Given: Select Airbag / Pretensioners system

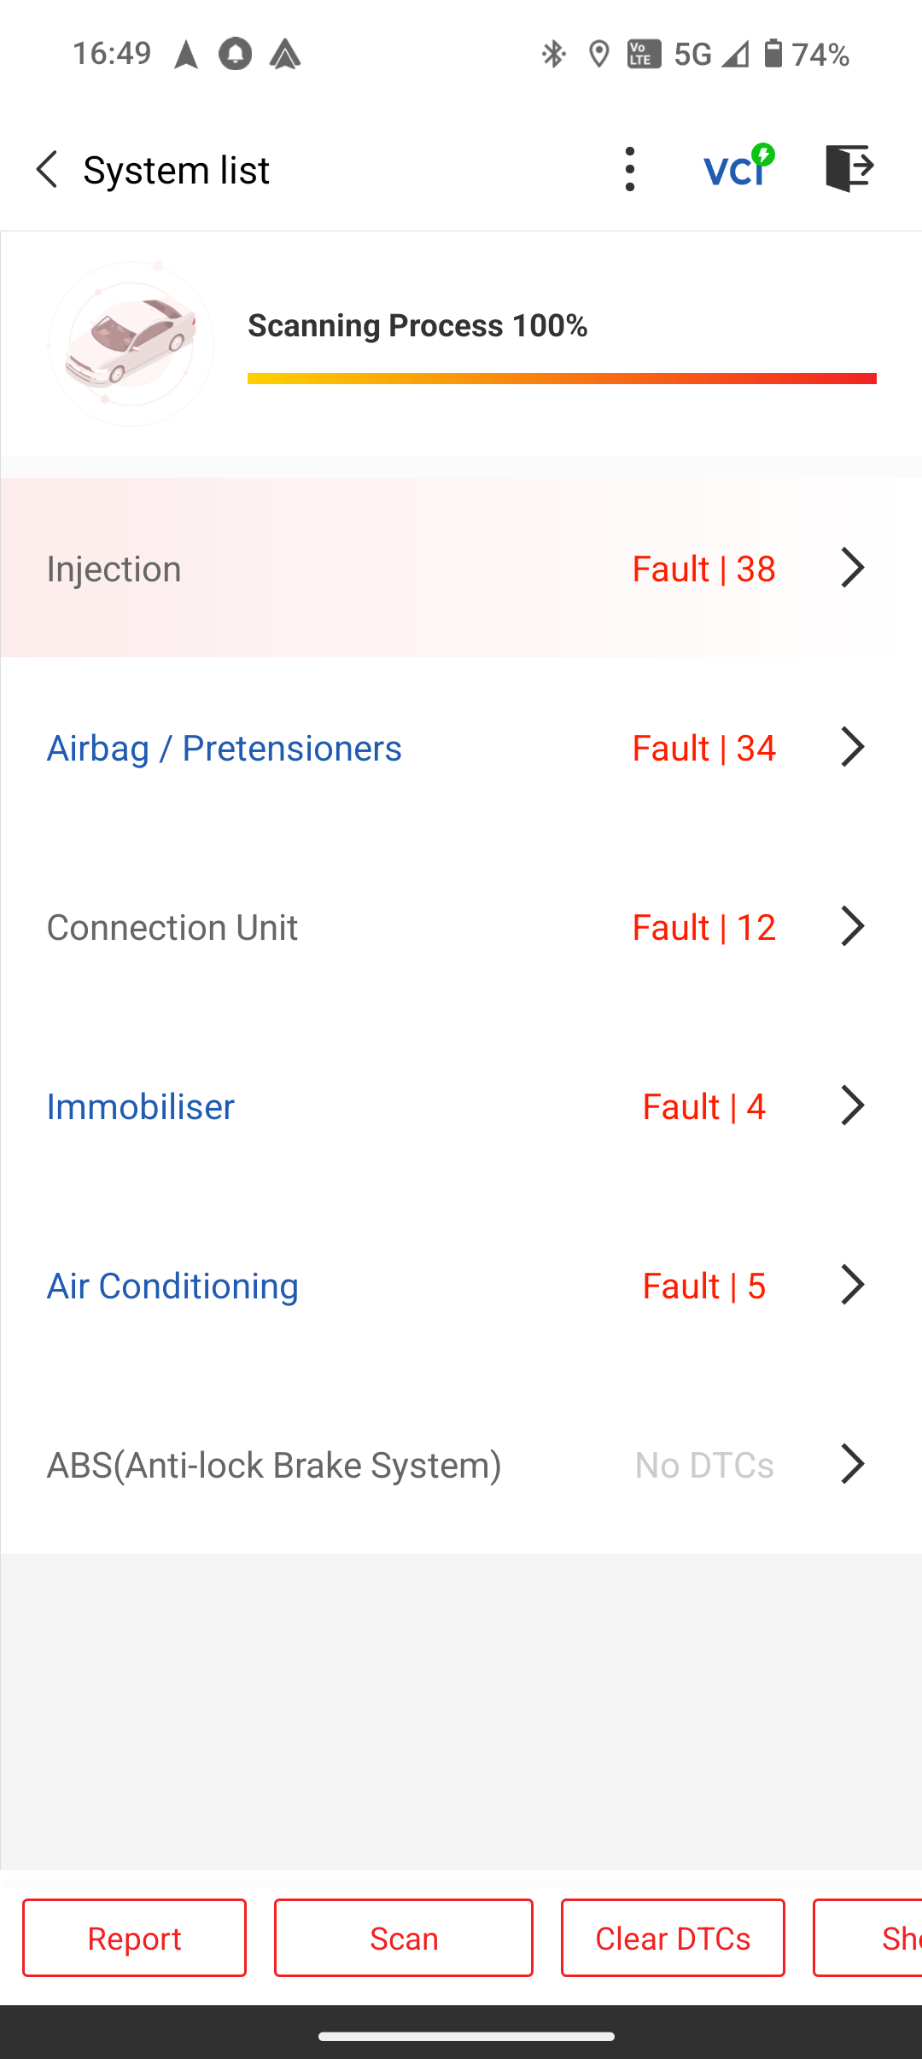Looking at the screenshot, I should [224, 748].
